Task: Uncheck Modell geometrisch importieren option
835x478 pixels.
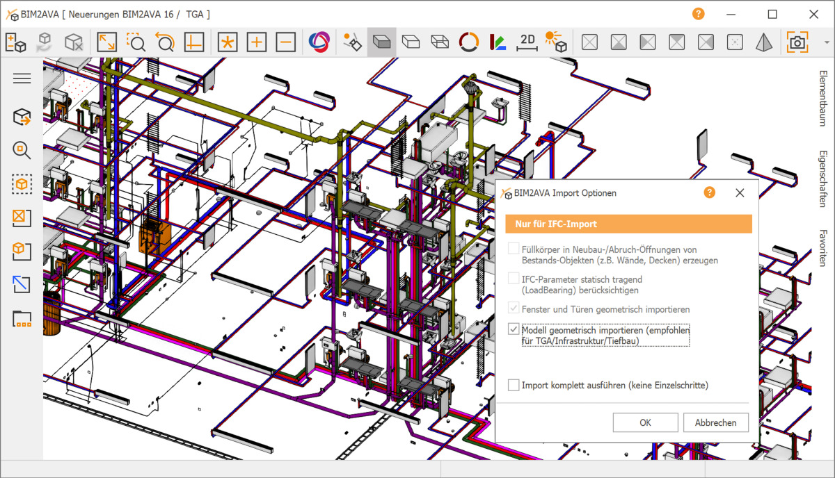Action: click(x=514, y=330)
